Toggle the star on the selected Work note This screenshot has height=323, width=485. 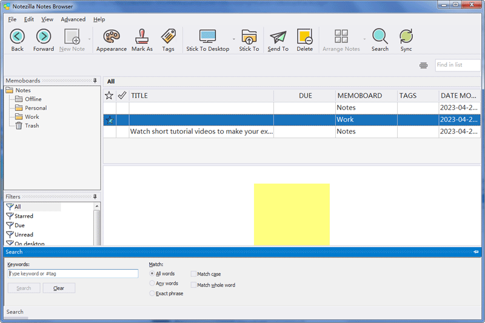pyautogui.click(x=110, y=120)
